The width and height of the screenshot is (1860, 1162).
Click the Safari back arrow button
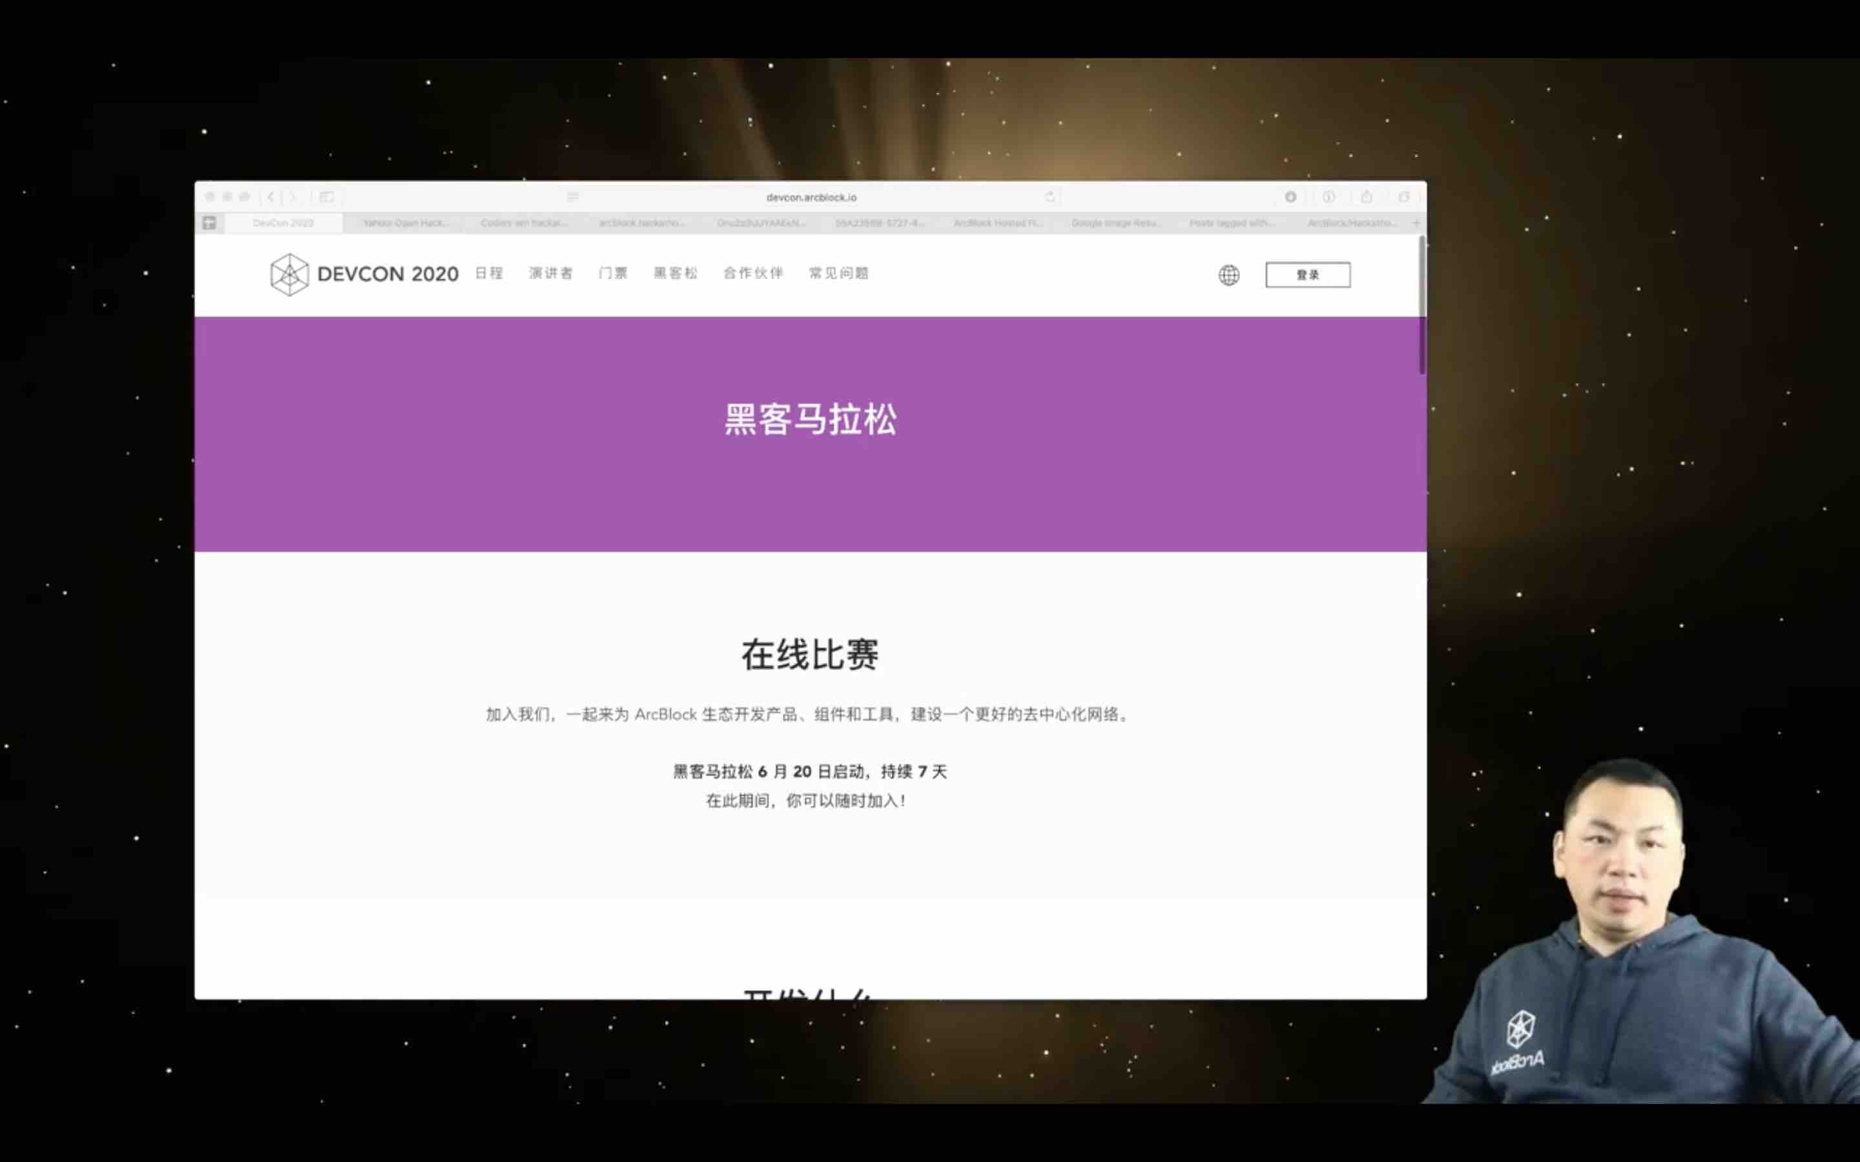coord(271,197)
